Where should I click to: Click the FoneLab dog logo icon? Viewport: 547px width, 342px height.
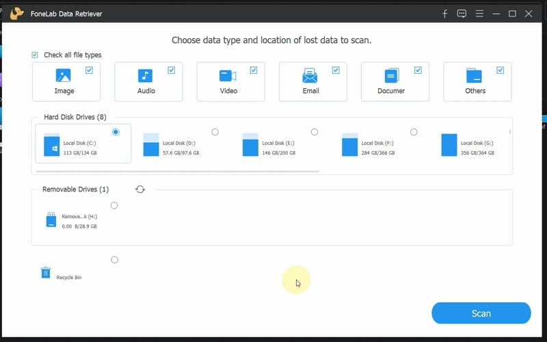16,14
